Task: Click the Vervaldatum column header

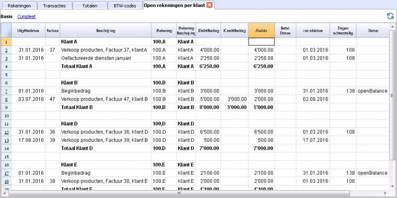Action: (313, 30)
